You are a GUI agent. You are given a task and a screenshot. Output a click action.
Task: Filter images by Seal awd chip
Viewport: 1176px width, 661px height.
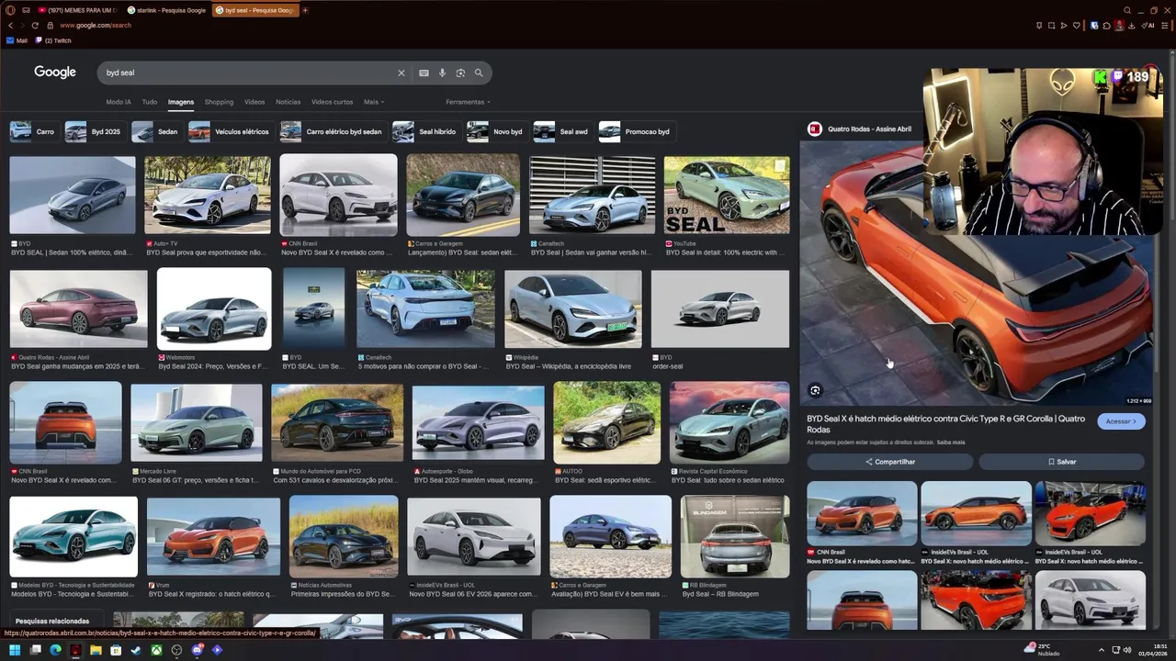click(561, 131)
